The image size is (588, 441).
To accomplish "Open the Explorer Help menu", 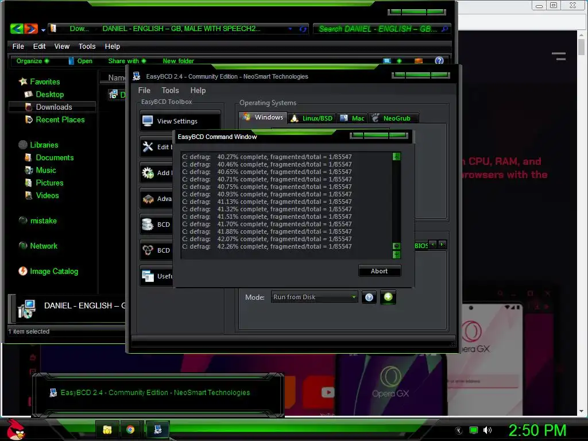I will coord(112,46).
